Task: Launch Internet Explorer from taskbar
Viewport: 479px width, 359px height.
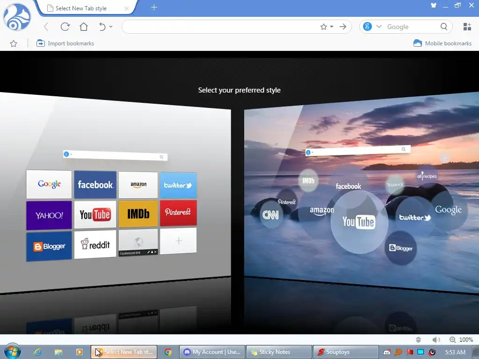Action: (37, 352)
